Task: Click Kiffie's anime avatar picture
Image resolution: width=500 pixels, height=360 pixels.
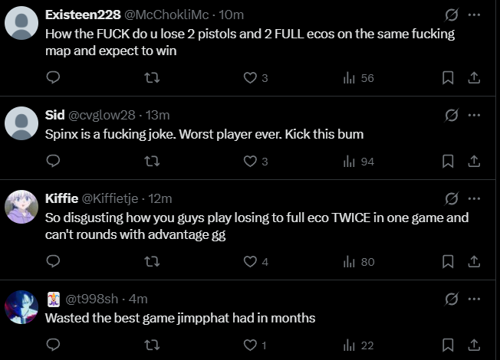Action: (x=21, y=206)
